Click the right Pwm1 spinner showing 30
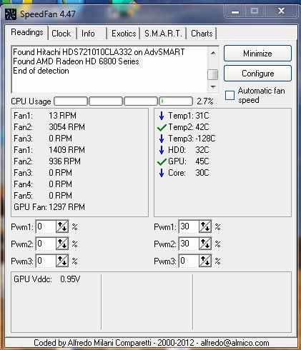Viewport: 301px width, 350px height. coord(205,226)
